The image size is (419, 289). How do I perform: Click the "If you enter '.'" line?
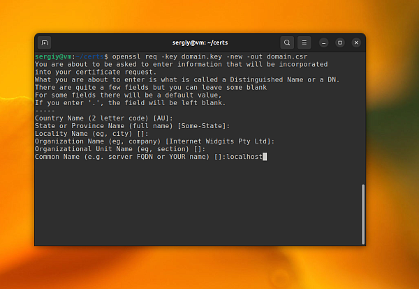point(131,103)
